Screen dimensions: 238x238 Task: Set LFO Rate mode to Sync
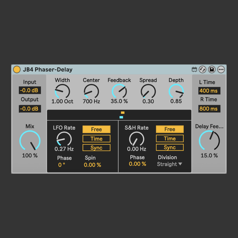96,148
